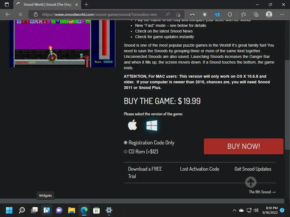Open taskbar Search
This screenshot has height=217, width=290.
(22, 210)
